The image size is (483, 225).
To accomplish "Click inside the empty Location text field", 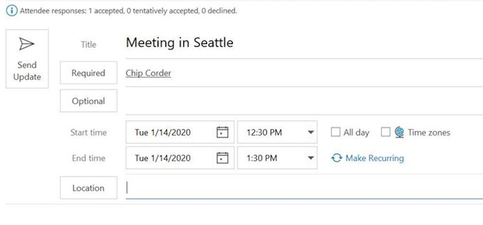I will point(294,188).
